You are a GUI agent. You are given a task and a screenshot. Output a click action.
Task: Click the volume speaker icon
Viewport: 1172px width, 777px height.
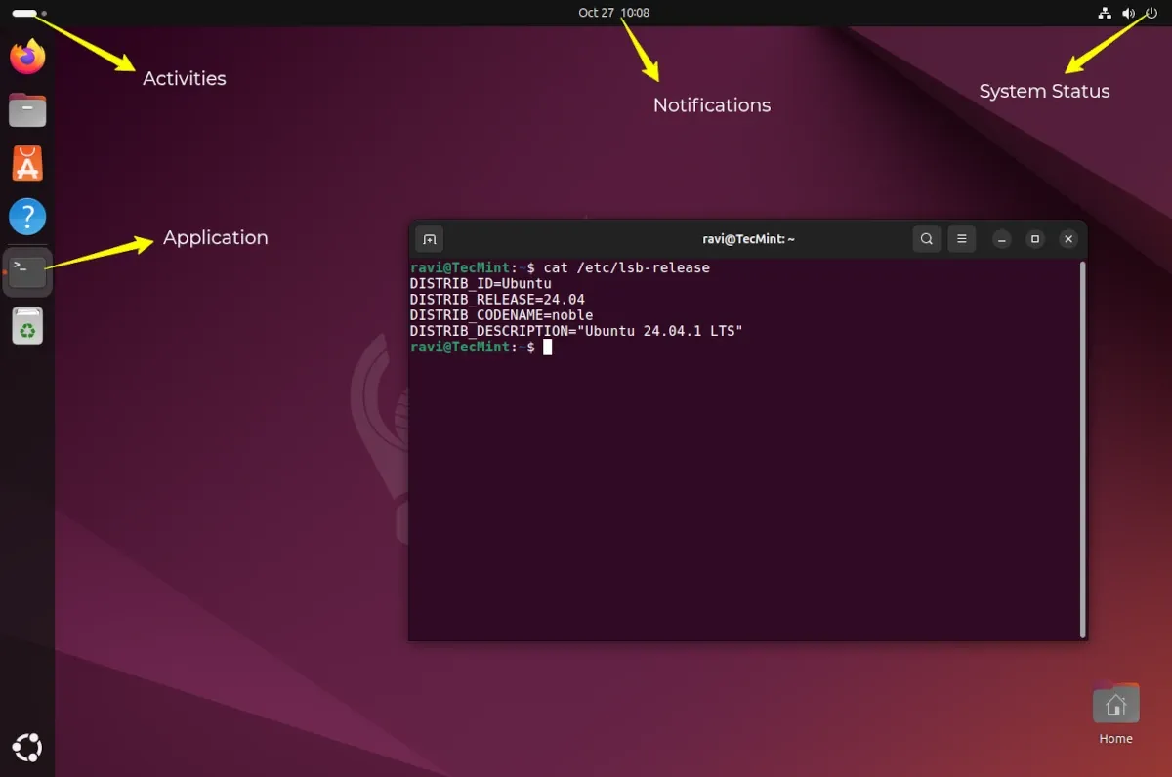coord(1128,13)
